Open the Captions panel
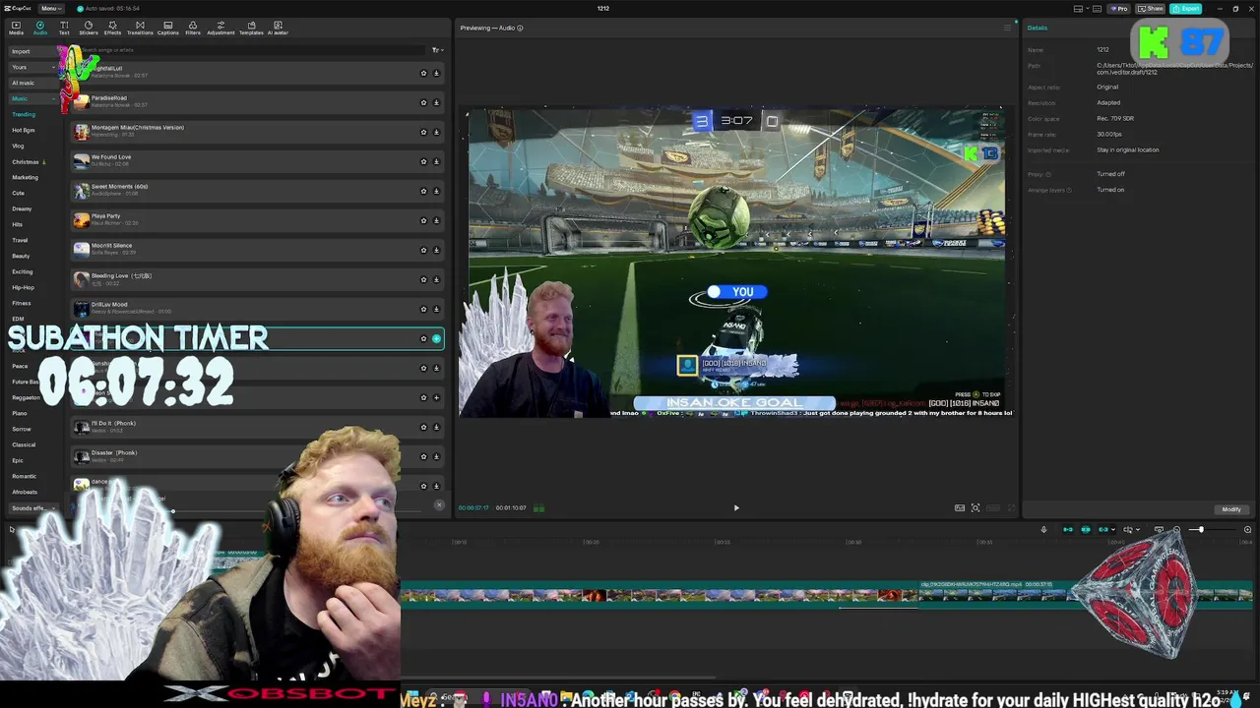The image size is (1260, 708). (168, 28)
